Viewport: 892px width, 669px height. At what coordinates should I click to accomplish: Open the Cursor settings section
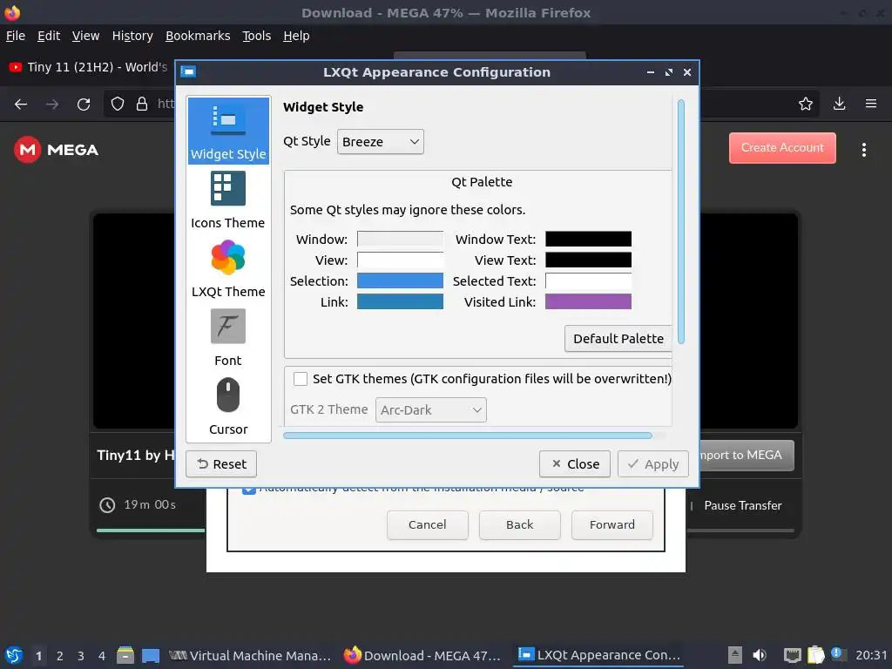pyautogui.click(x=228, y=406)
